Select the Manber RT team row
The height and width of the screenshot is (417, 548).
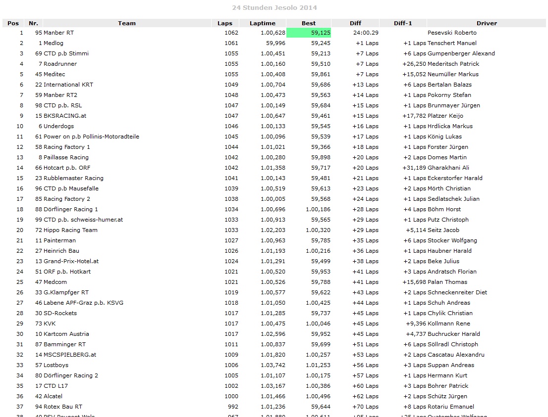58,33
